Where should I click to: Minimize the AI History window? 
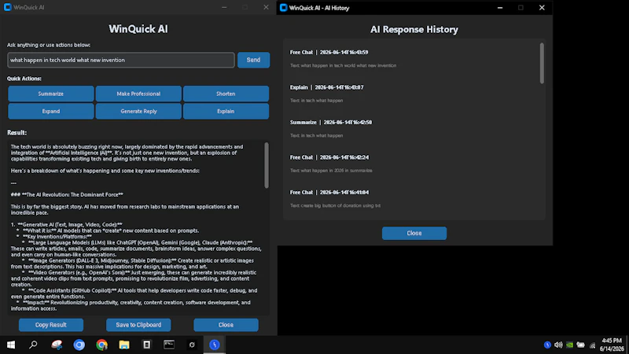(500, 8)
